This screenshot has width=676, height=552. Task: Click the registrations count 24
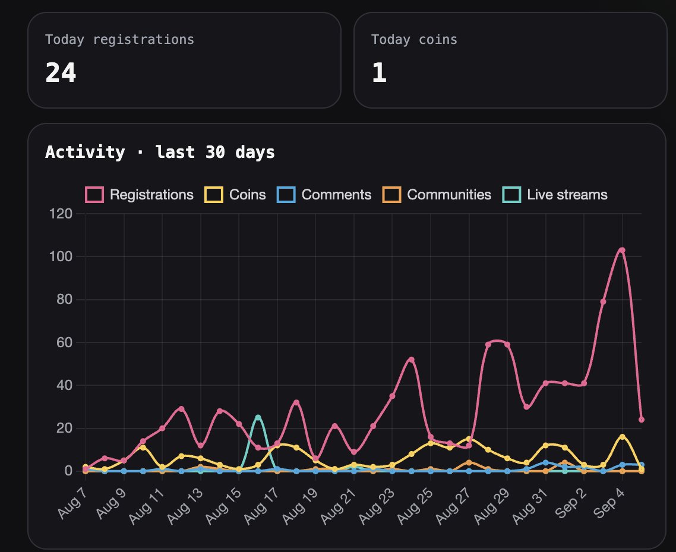61,72
